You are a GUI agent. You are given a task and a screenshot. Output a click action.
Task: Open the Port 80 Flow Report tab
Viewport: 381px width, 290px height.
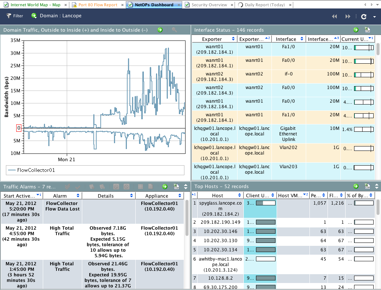point(97,5)
